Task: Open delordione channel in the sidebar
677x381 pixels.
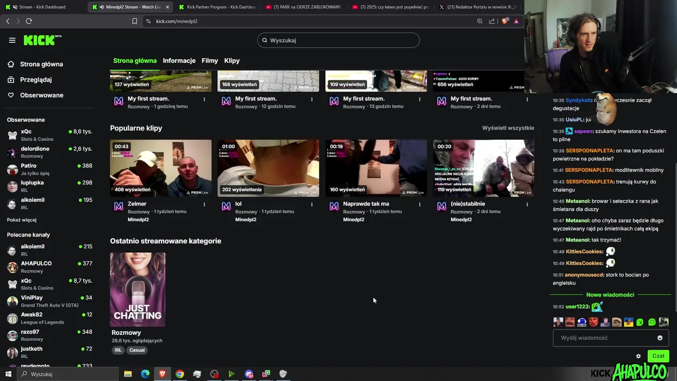Action: click(50, 152)
